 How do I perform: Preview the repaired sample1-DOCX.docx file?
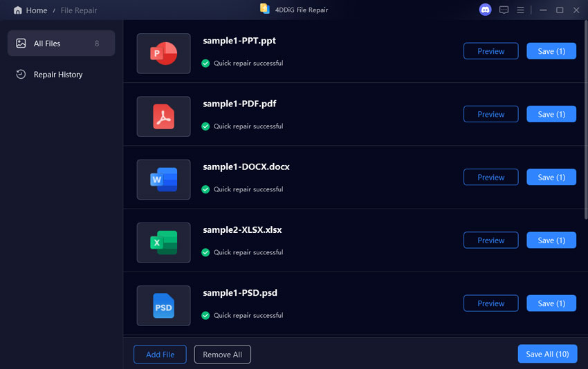491,177
